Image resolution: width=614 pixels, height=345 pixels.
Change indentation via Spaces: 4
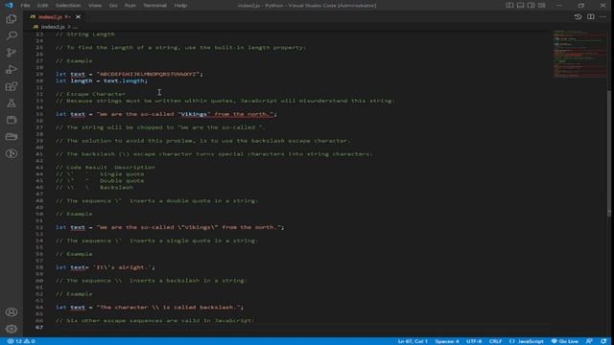(447, 341)
